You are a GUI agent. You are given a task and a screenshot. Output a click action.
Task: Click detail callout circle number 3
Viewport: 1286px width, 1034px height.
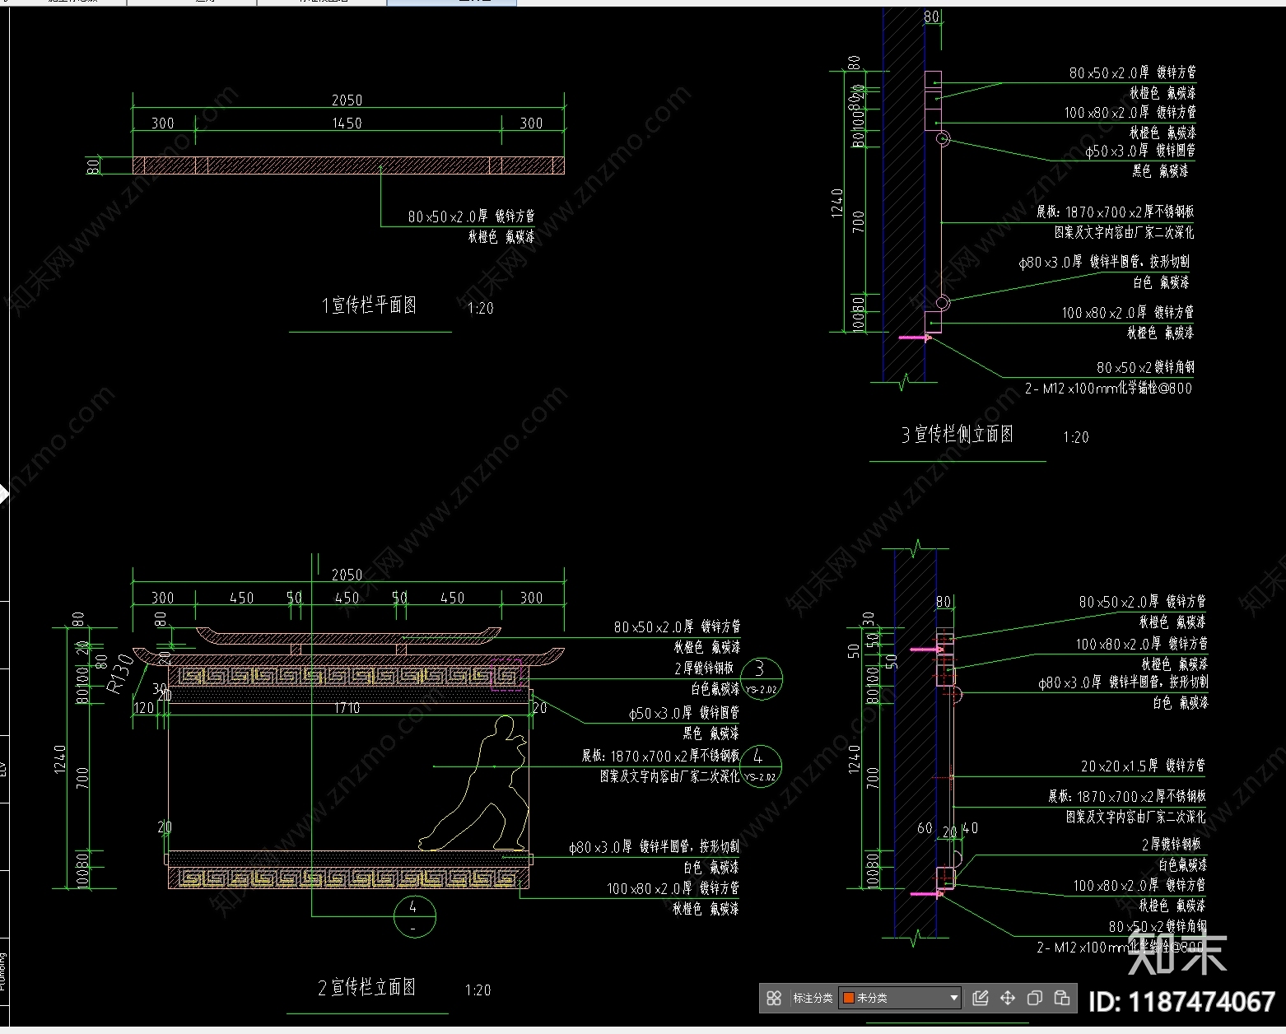pos(760,678)
